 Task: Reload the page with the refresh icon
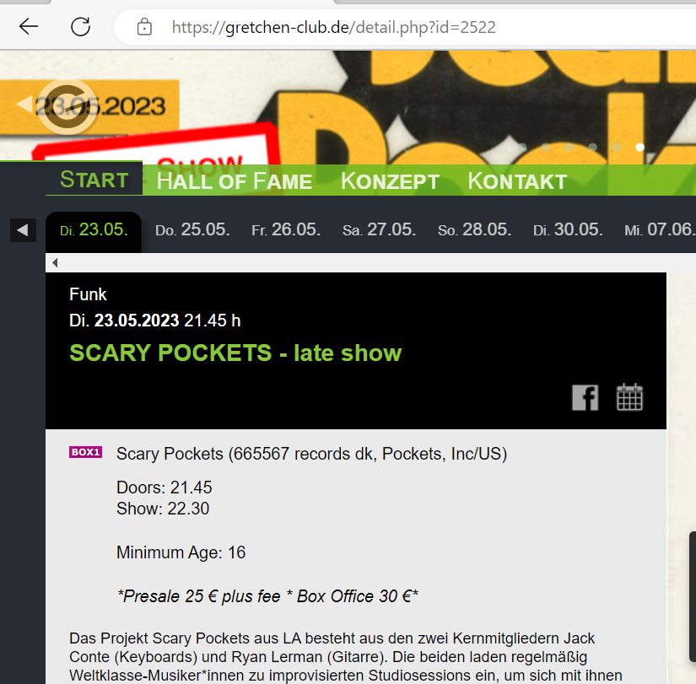point(80,27)
